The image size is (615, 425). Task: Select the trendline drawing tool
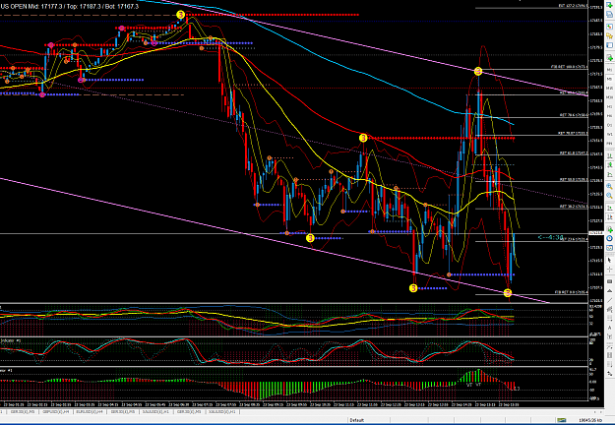(x=610, y=300)
